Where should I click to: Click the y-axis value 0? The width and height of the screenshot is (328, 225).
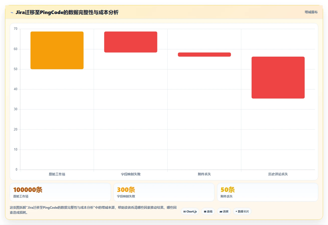click(x=17, y=170)
